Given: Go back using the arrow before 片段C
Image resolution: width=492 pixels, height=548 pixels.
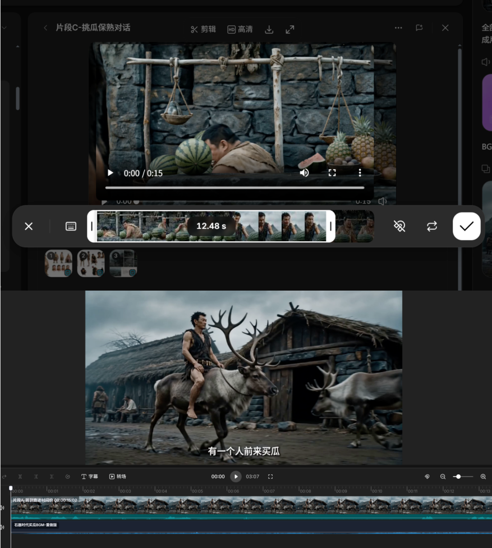Looking at the screenshot, I should point(45,28).
